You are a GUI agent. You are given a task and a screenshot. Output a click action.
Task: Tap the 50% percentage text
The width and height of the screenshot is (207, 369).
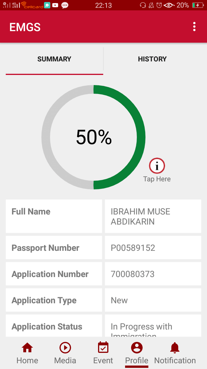tap(94, 137)
